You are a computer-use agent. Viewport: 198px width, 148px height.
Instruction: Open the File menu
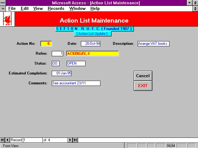click(12, 9)
